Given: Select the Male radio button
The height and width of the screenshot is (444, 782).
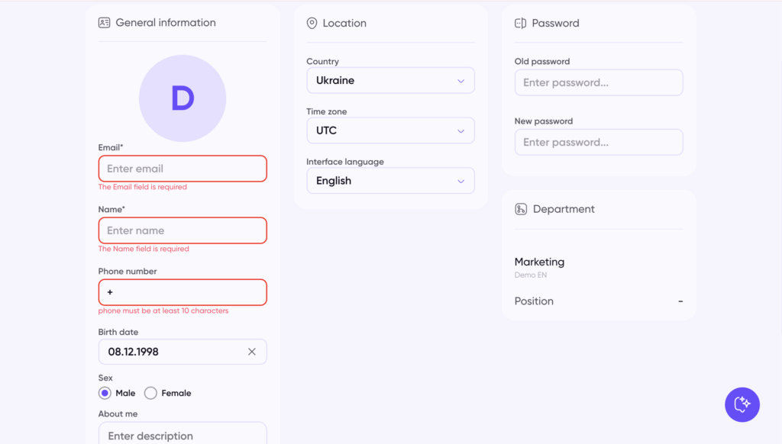Looking at the screenshot, I should (105, 393).
